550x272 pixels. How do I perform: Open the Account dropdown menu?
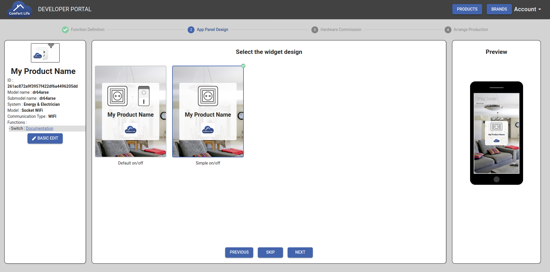tap(527, 9)
